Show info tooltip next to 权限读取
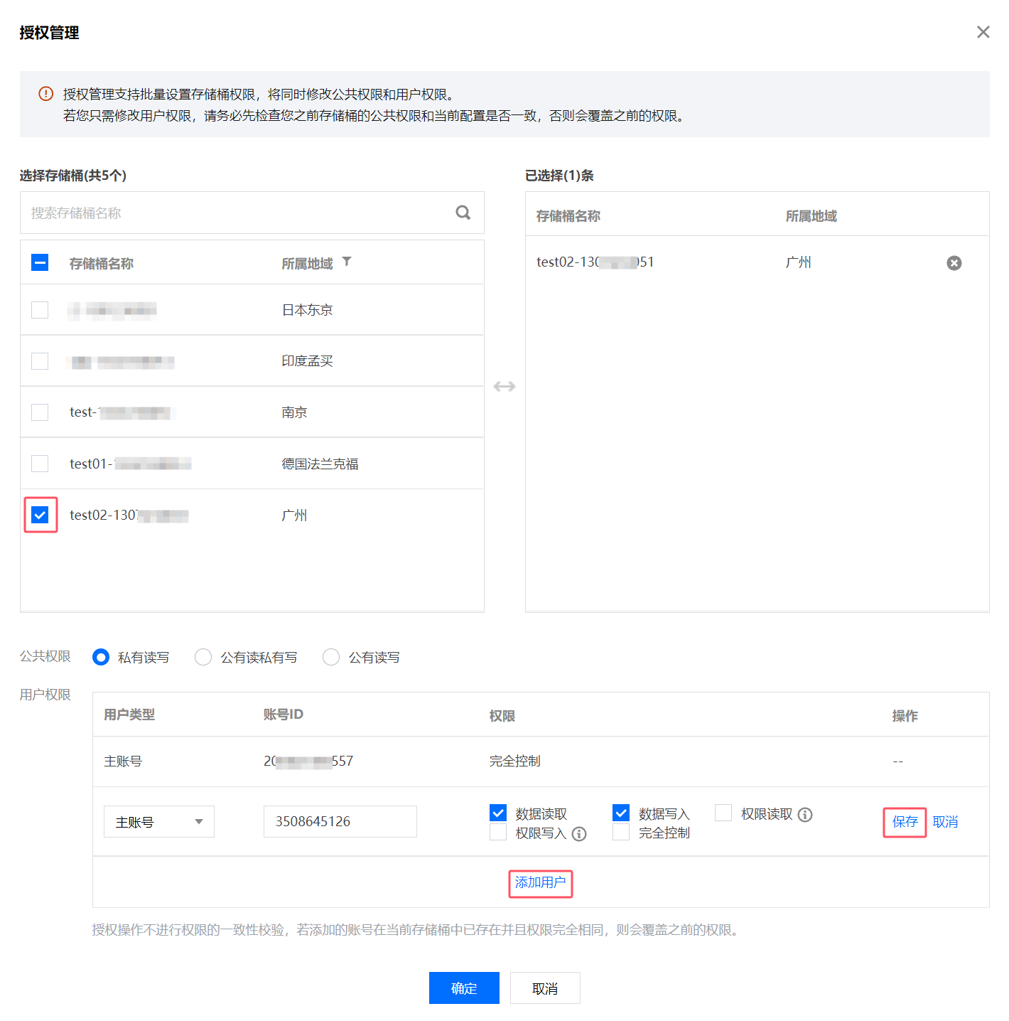The image size is (1009, 1021). point(804,815)
